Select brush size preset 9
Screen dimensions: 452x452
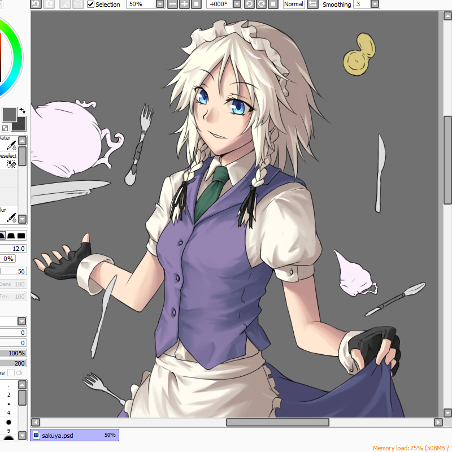coord(8,426)
